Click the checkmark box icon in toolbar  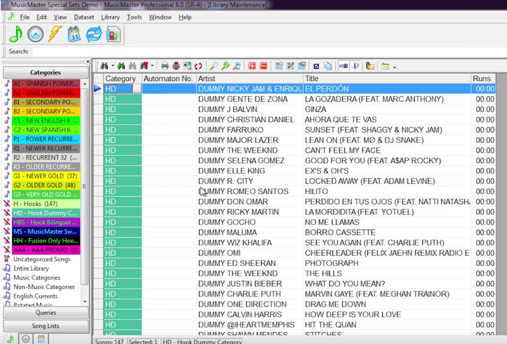pos(316,67)
